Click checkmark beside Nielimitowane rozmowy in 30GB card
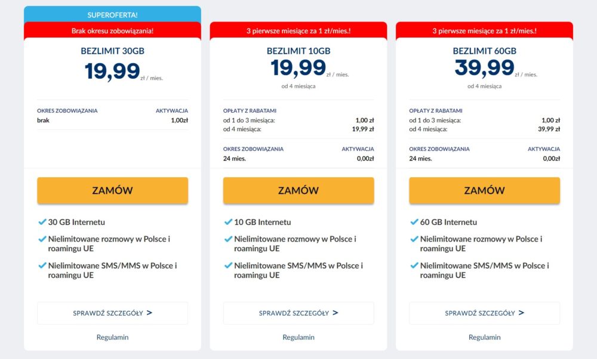 (x=42, y=239)
